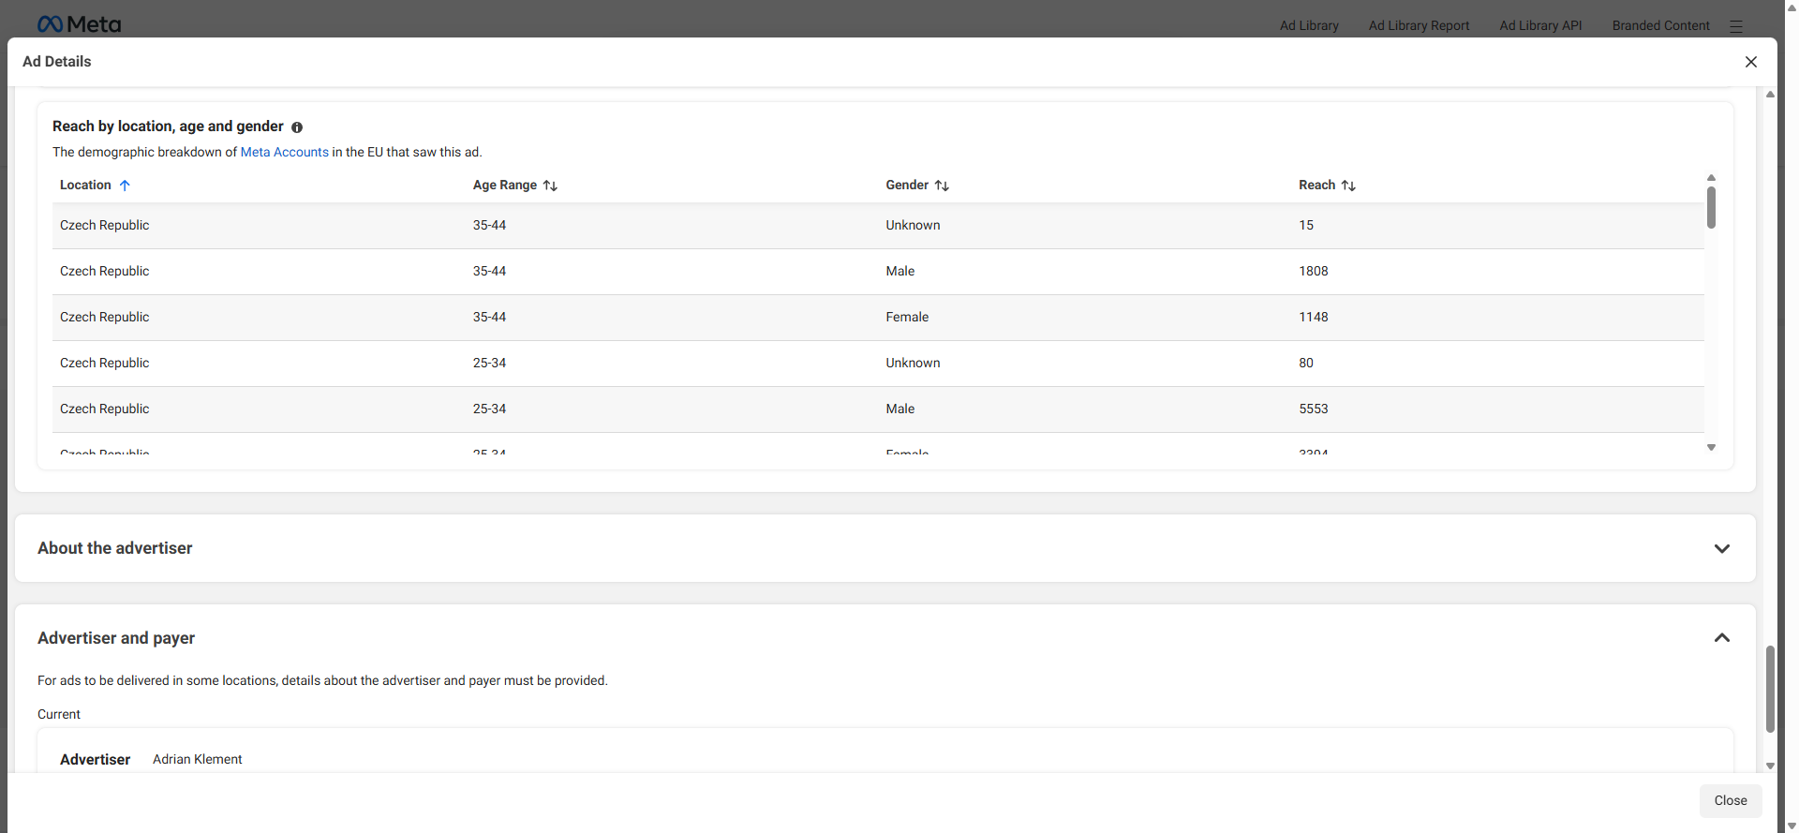Select reach value 80
This screenshot has height=833, width=1799.
click(x=1306, y=363)
